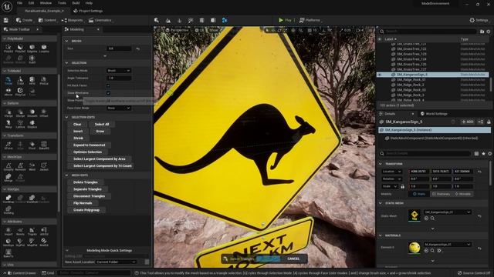This screenshot has height=277, width=494.
Task: Click the material Element 0 thumbnail
Action: click(x=414, y=248)
